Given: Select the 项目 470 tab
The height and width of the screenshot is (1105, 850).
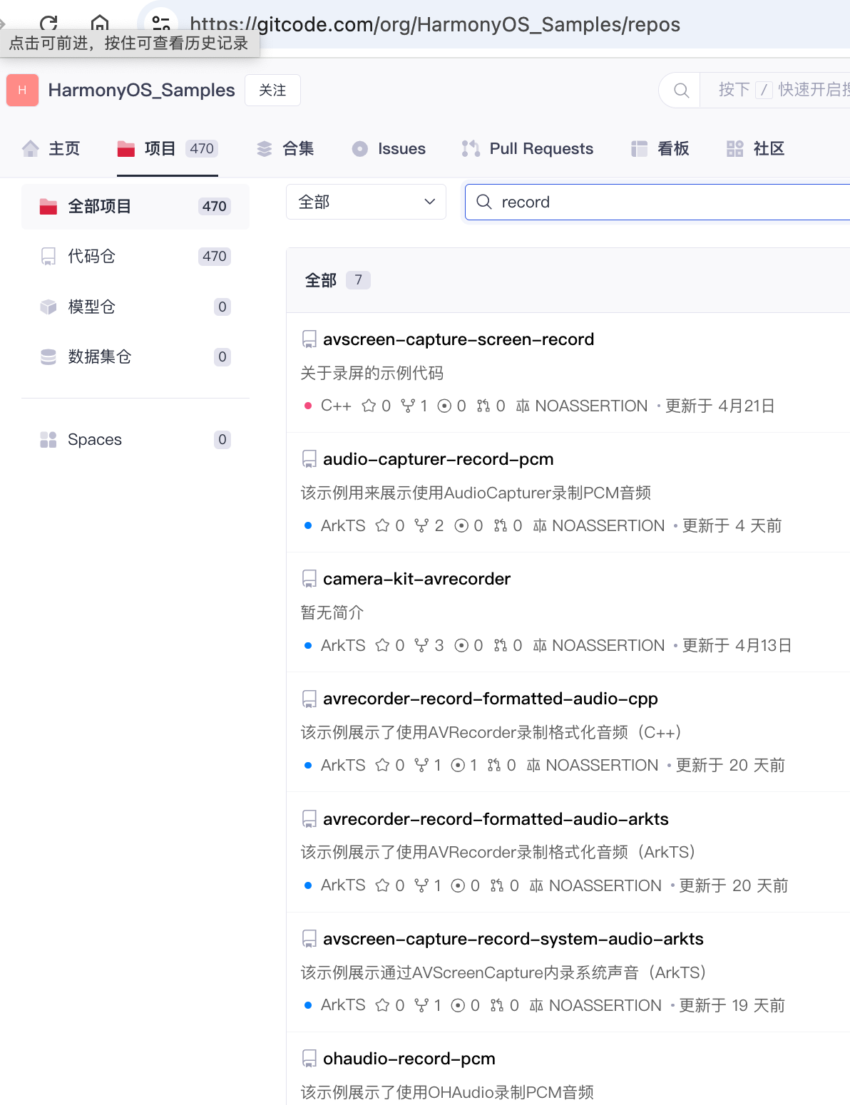Looking at the screenshot, I should (168, 148).
